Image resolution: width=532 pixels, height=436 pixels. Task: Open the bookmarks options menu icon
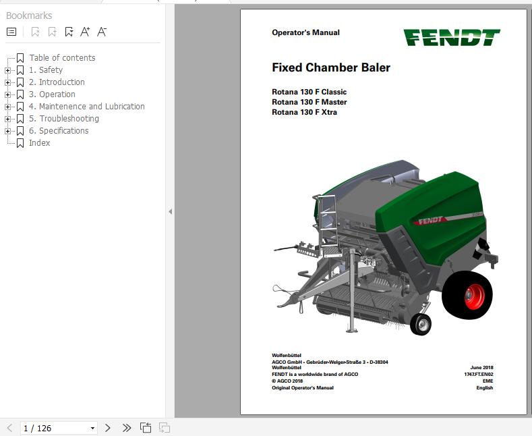coord(11,32)
